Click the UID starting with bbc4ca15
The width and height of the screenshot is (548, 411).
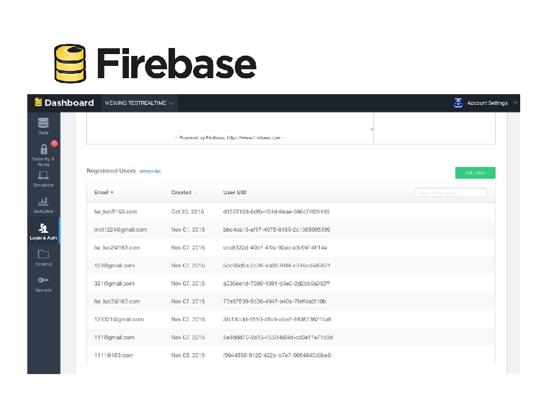(277, 230)
